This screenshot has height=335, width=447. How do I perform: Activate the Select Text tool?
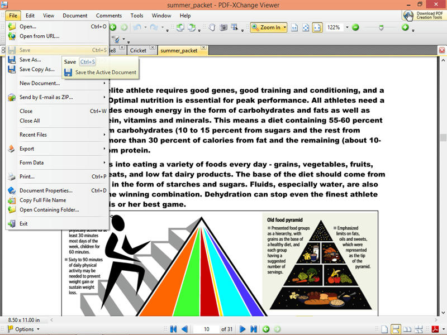[x=234, y=27]
